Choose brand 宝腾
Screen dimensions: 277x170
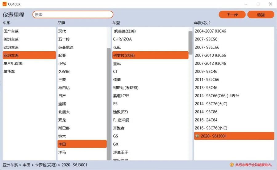point(82,104)
